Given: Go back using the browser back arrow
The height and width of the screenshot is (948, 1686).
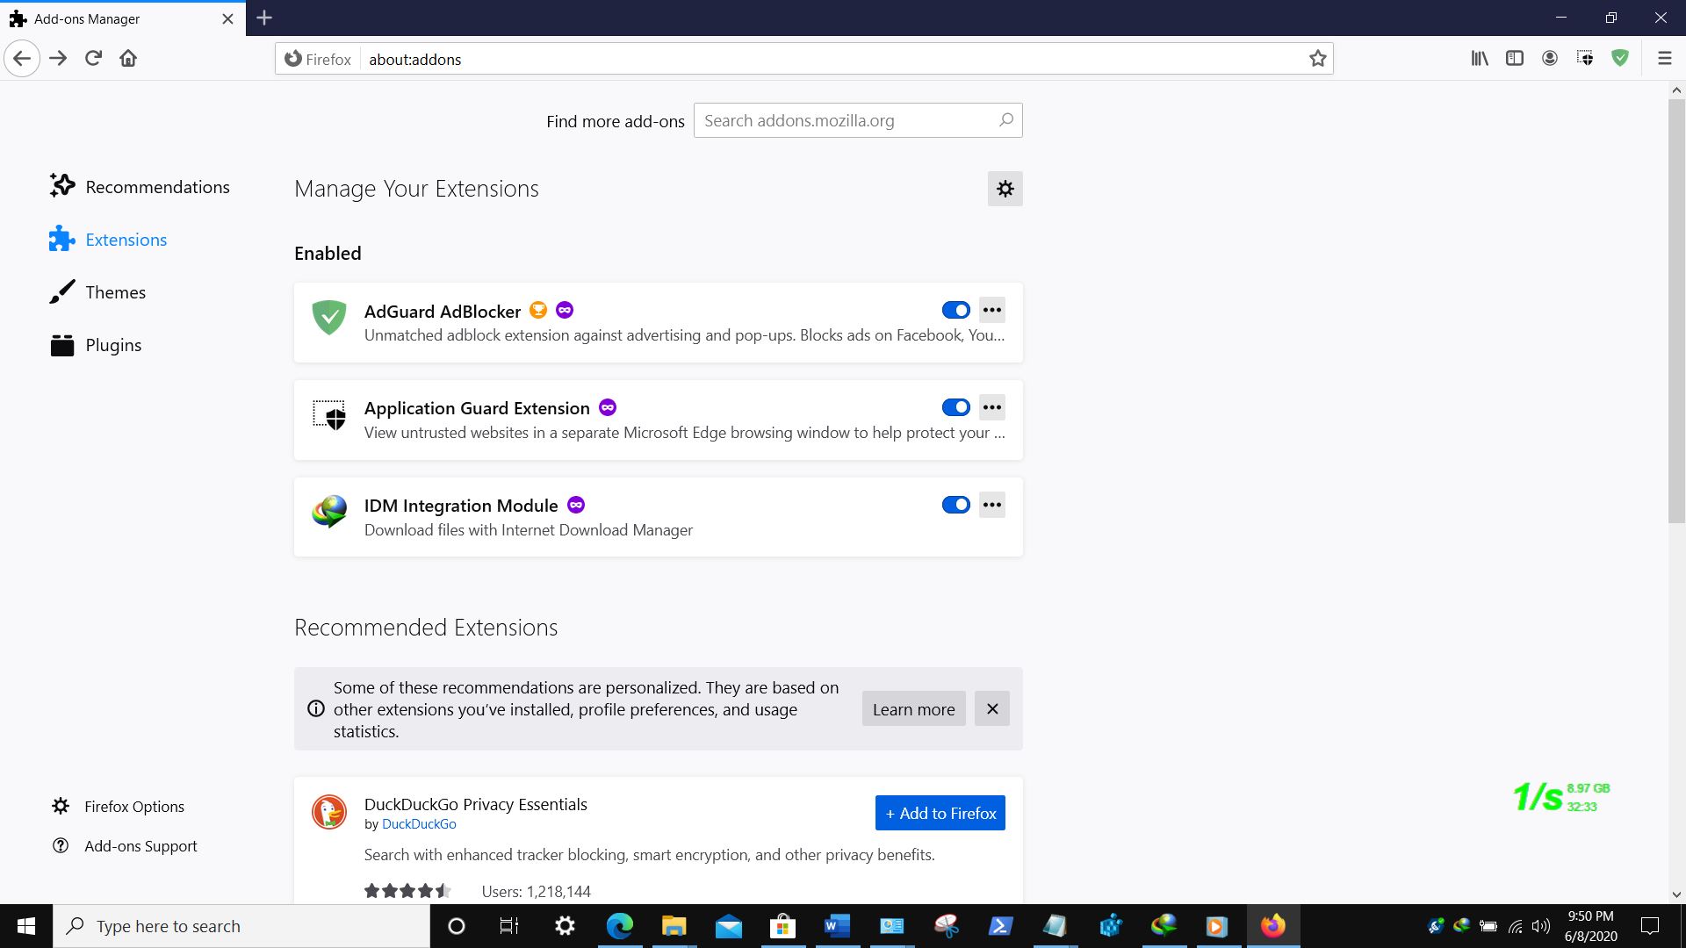Looking at the screenshot, I should coord(22,59).
